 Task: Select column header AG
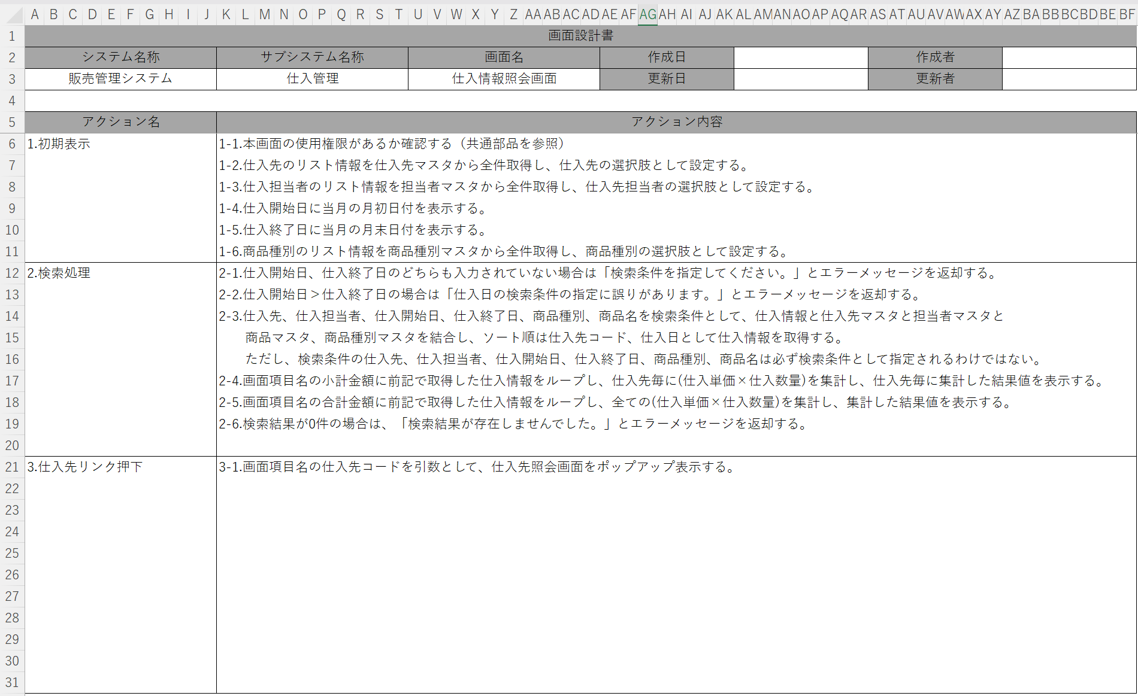[x=647, y=14]
